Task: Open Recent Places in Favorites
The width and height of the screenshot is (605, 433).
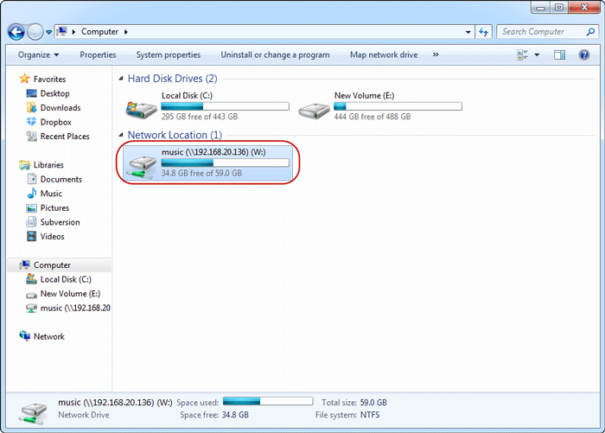Action: click(x=65, y=137)
